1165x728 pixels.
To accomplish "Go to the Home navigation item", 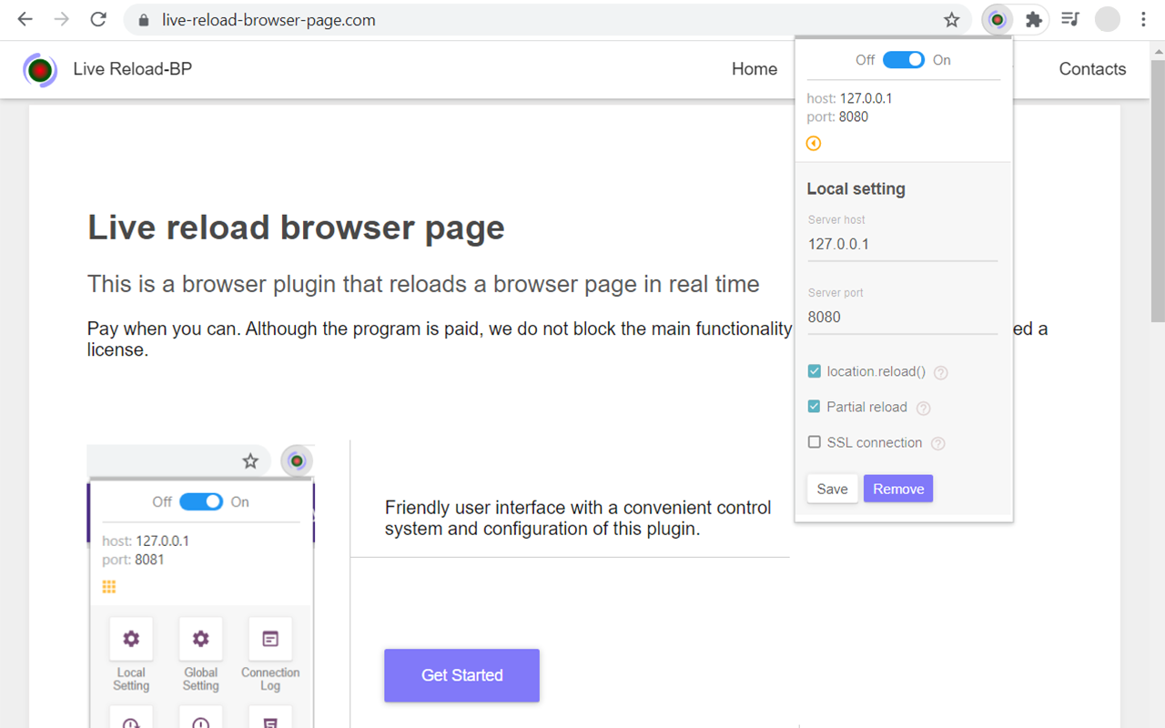I will [755, 69].
